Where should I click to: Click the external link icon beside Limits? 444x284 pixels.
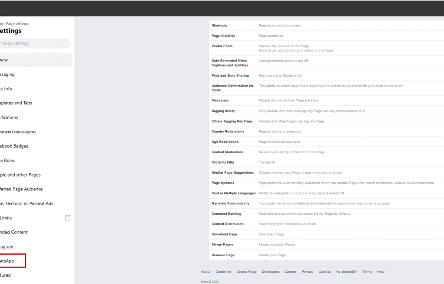click(67, 218)
